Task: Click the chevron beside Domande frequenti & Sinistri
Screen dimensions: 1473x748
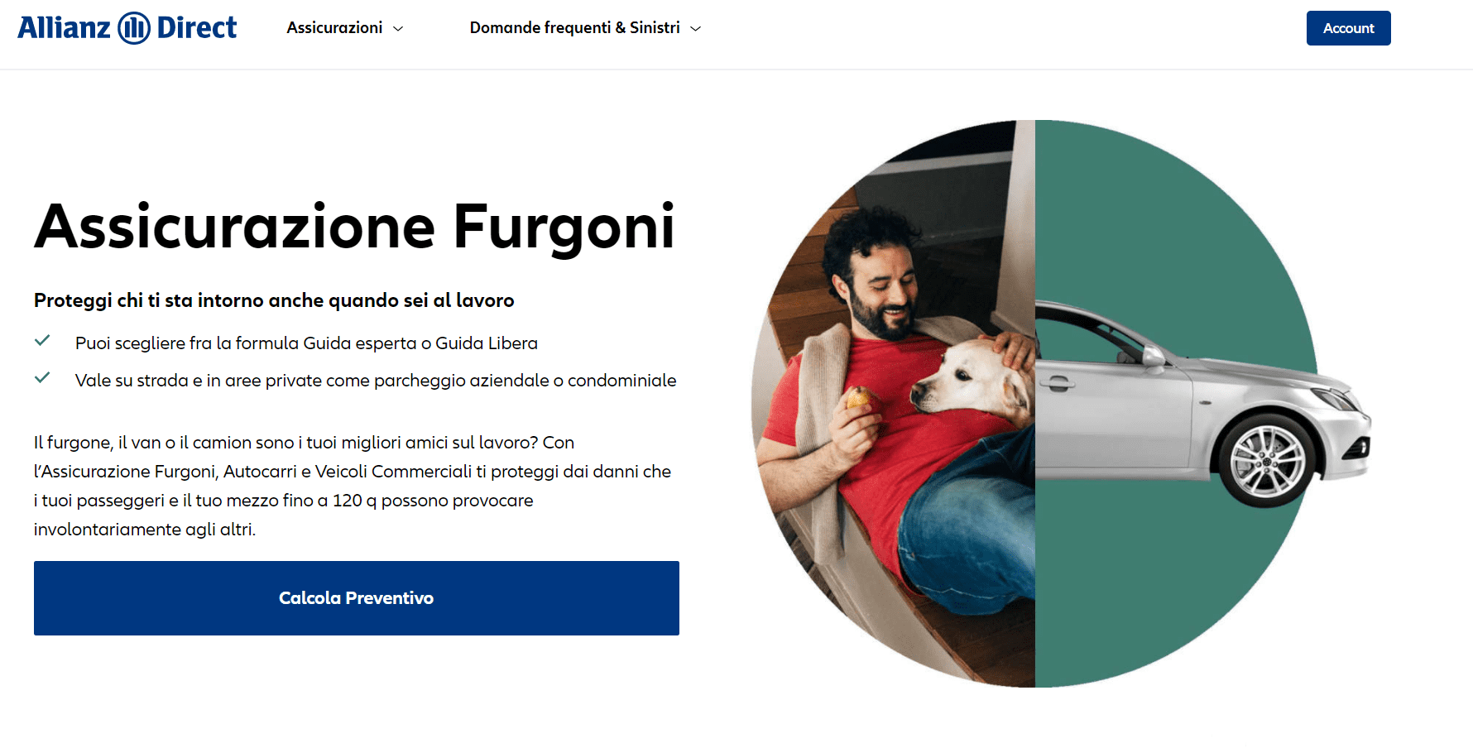Action: click(x=696, y=28)
